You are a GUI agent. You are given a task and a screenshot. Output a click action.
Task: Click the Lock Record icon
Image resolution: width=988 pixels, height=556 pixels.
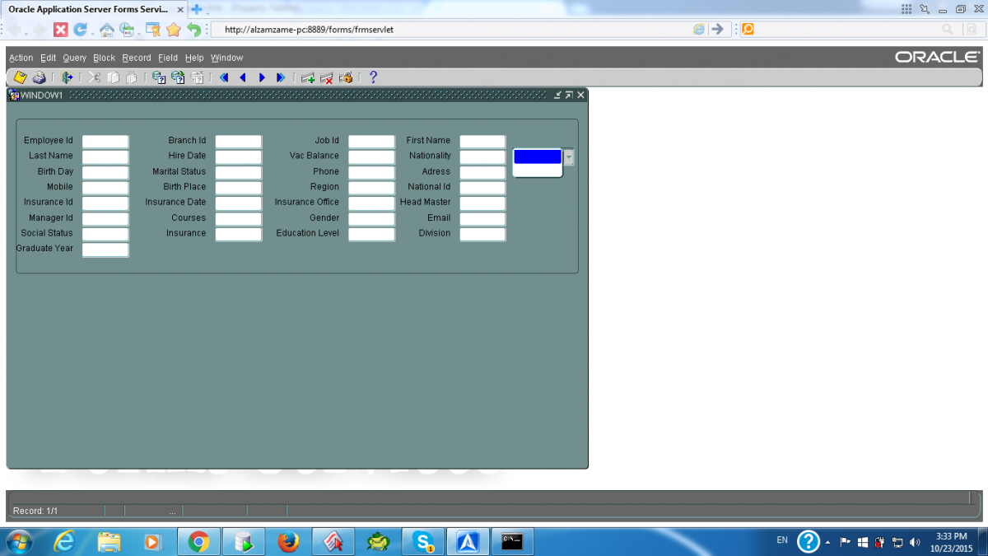[346, 77]
